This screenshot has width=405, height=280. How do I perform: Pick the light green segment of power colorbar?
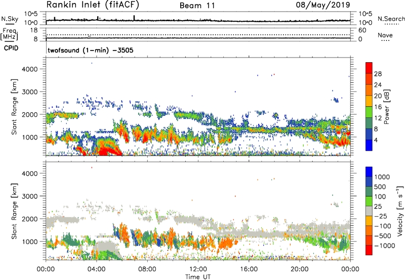pos(369,112)
